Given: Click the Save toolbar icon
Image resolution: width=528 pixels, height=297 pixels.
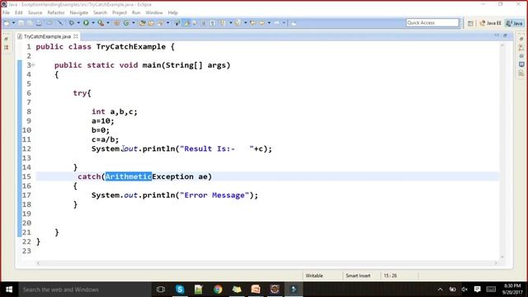Looking at the screenshot, I should coord(21,23).
